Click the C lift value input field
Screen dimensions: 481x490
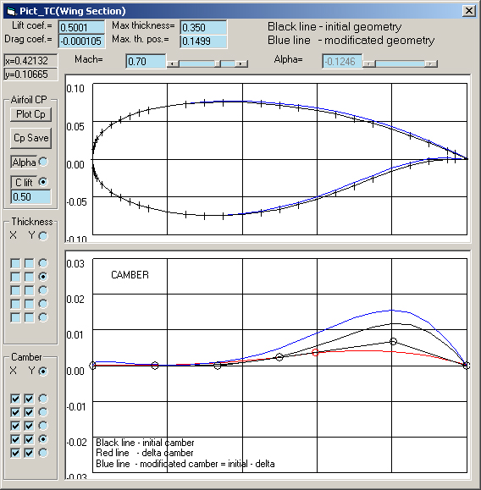[30, 197]
